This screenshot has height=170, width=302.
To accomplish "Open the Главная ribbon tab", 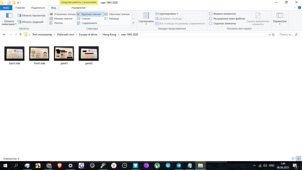I will click(x=20, y=8).
